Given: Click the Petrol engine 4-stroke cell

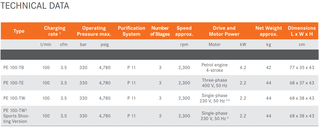Looking at the screenshot, I should coord(215,68).
